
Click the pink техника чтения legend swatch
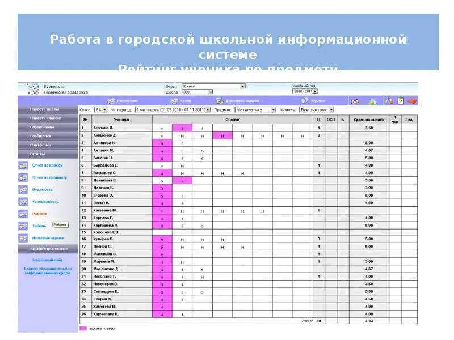(83, 329)
